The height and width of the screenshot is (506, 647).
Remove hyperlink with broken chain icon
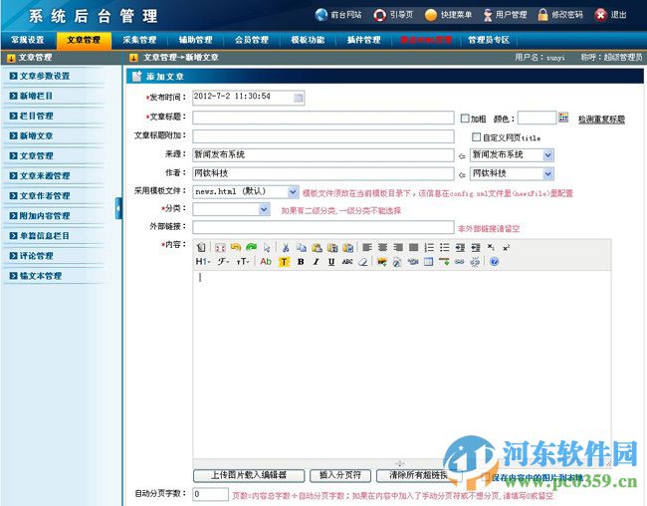tap(475, 262)
